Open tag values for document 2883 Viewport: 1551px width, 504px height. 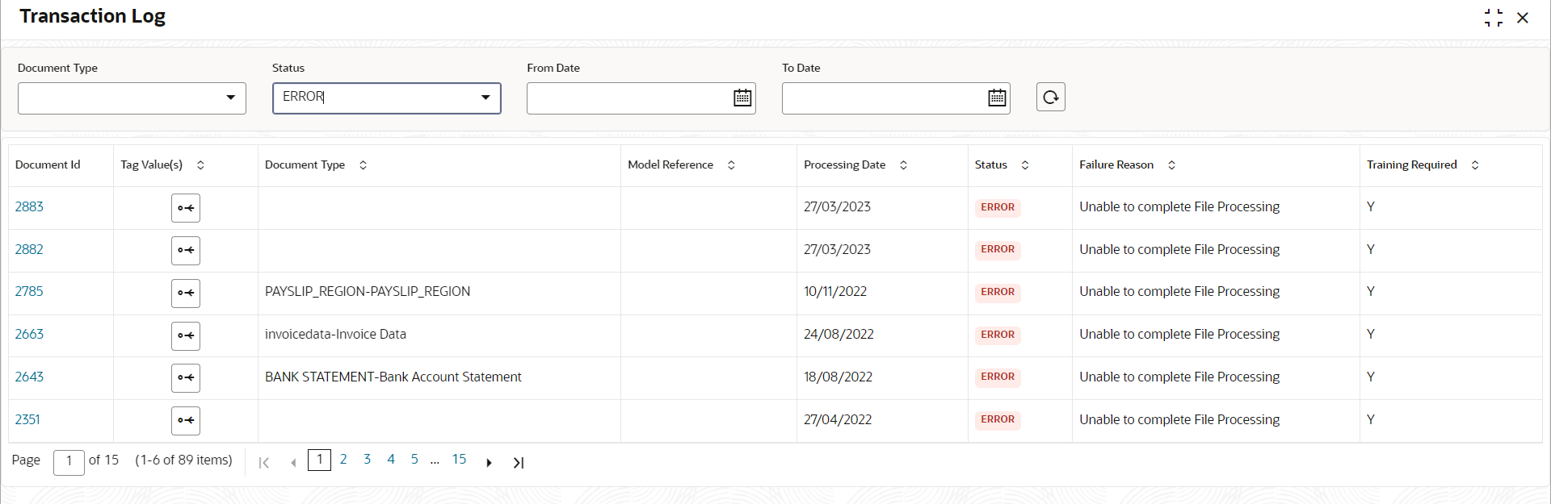(x=186, y=208)
